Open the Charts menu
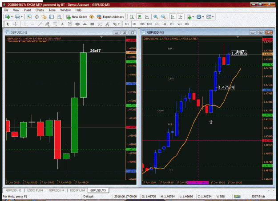This screenshot has height=201, width=278. coord(39,10)
